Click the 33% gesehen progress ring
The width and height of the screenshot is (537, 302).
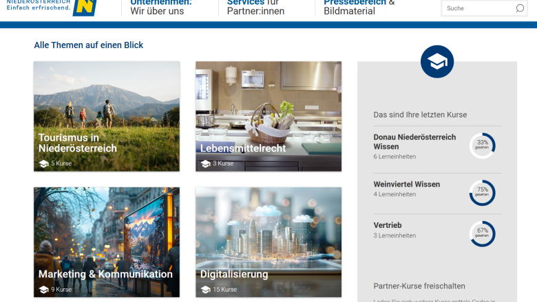tap(482, 146)
